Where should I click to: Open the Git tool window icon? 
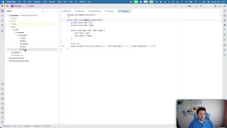coord(2,122)
